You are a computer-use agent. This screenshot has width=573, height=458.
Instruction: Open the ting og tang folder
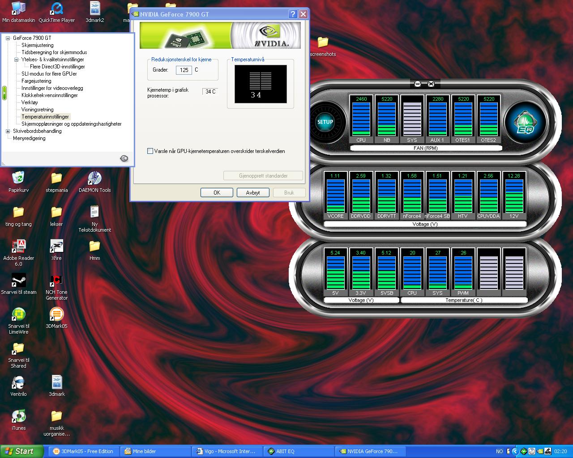coord(18,216)
